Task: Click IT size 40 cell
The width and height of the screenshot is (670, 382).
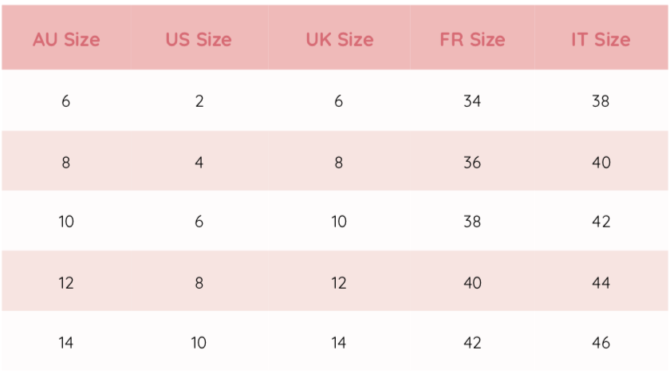Action: (601, 162)
